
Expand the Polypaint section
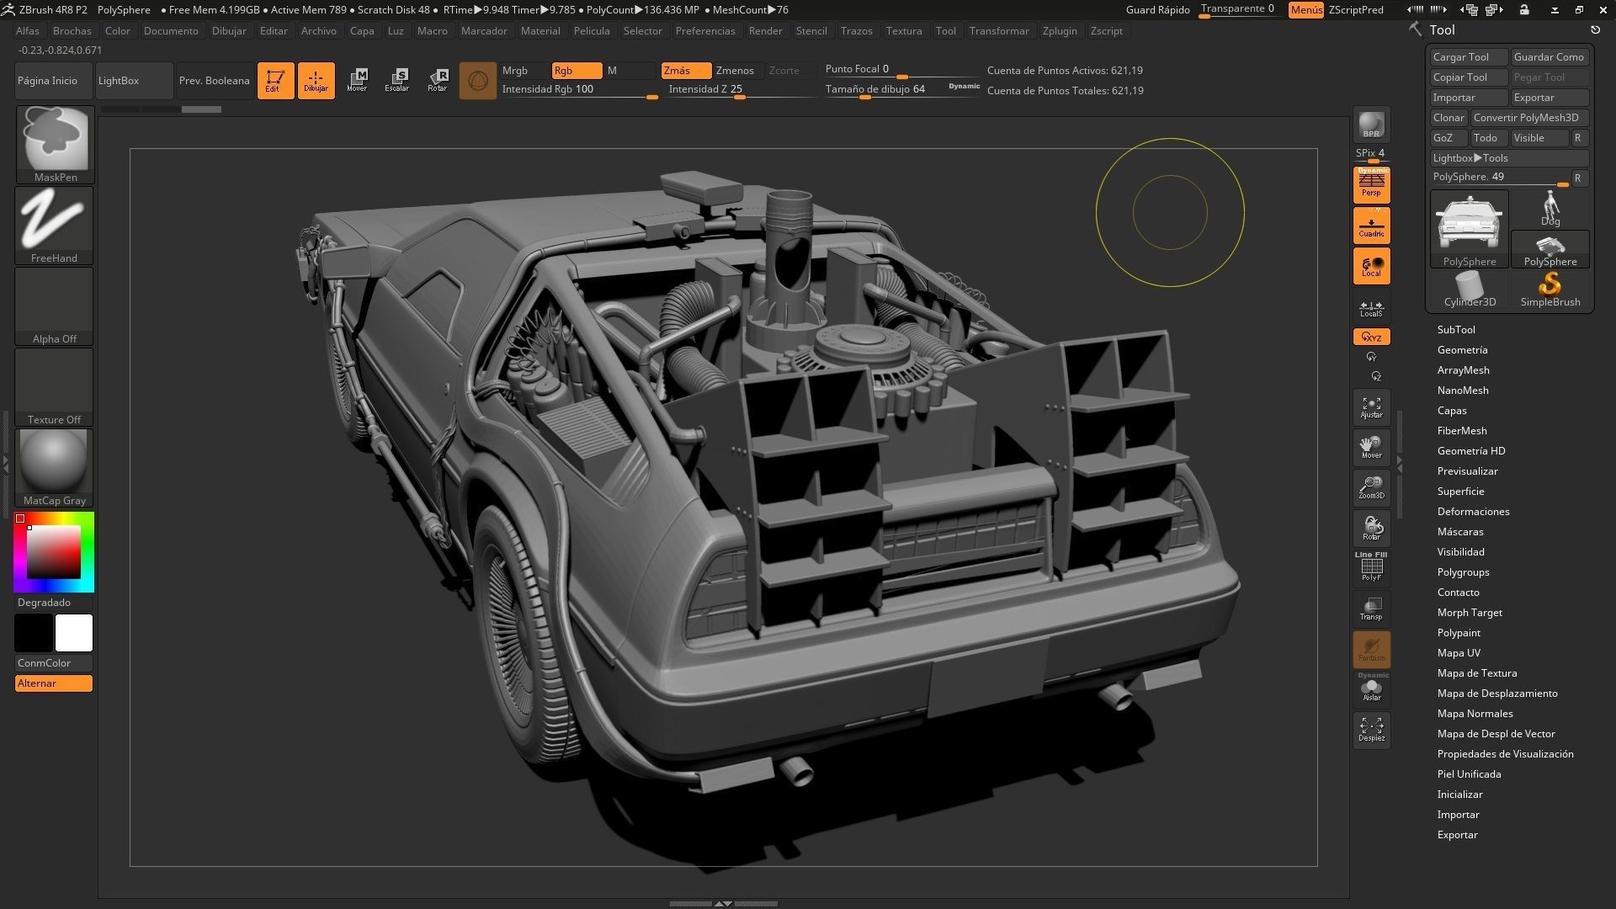[1459, 633]
